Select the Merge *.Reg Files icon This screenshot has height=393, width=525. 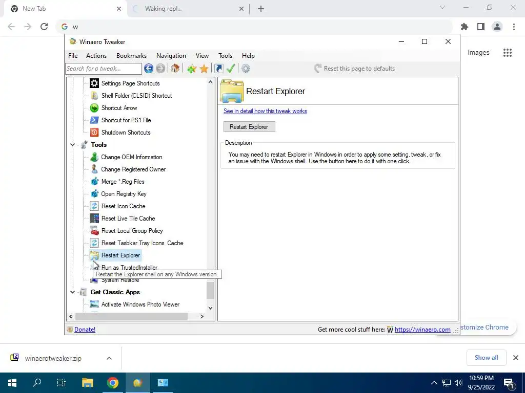point(94,182)
